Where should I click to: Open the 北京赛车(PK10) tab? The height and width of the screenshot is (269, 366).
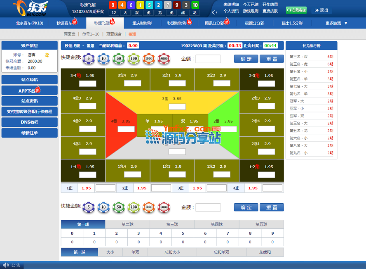tap(29, 23)
